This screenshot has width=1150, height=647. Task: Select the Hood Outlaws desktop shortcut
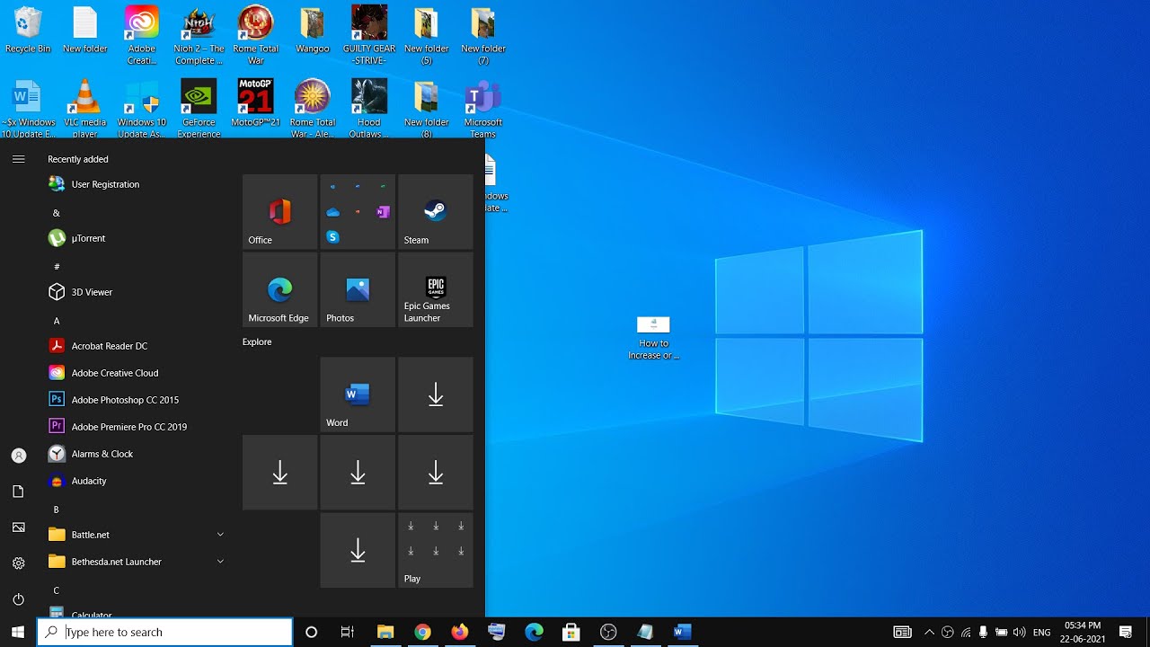[x=369, y=109]
